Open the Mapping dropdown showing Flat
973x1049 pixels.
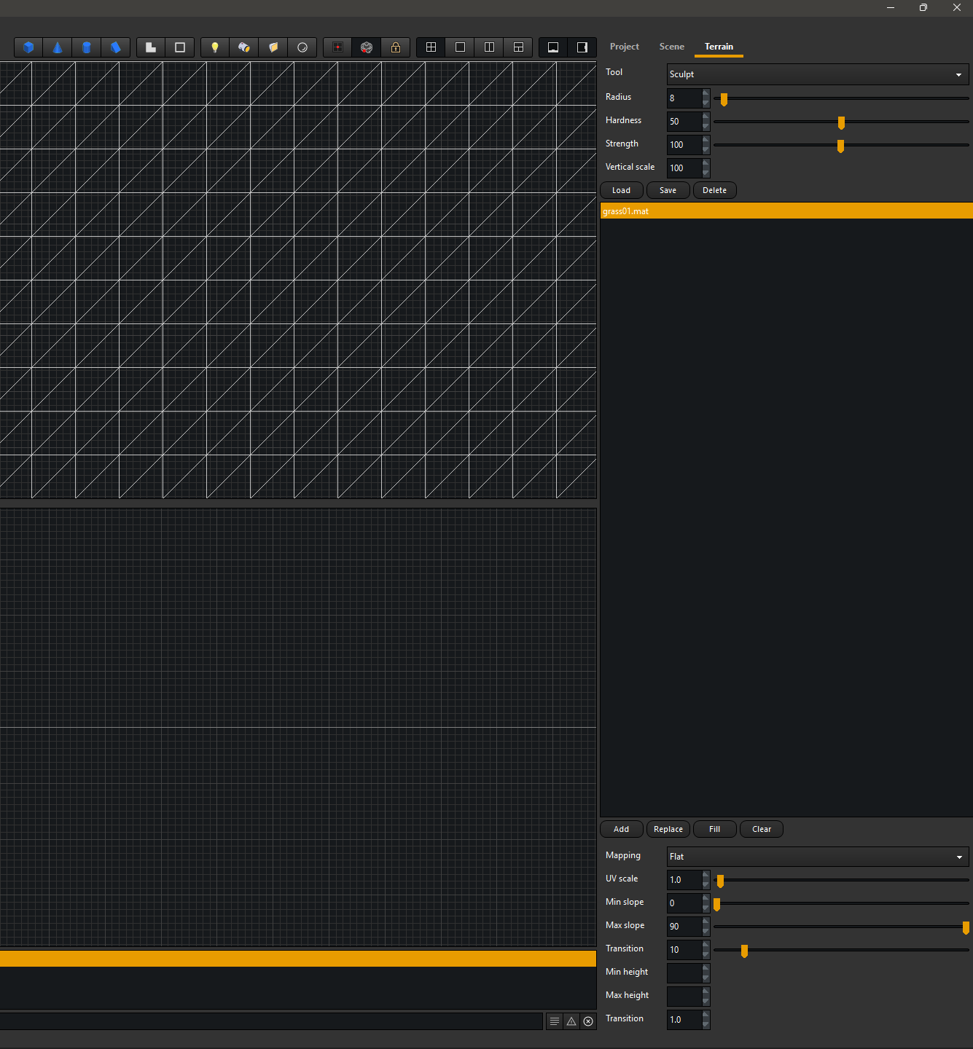818,857
